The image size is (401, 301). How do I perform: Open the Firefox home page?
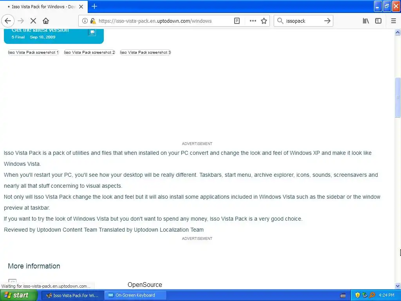tap(46, 21)
